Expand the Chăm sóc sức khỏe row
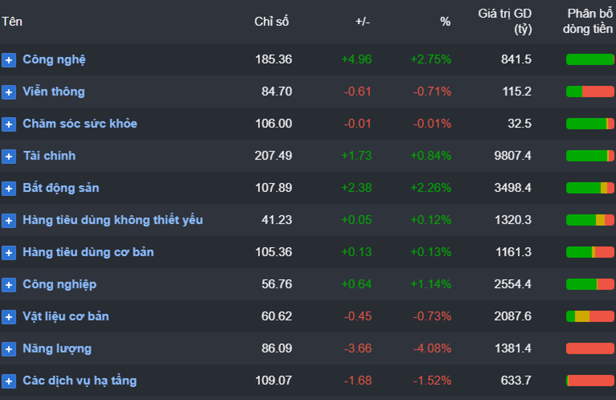The width and height of the screenshot is (616, 400). pyautogui.click(x=8, y=124)
